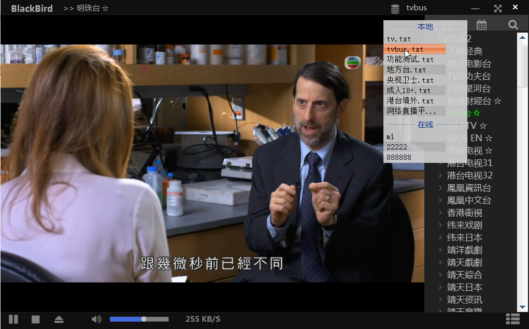Open channel search magnifier icon
The image size is (529, 329).
(513, 25)
